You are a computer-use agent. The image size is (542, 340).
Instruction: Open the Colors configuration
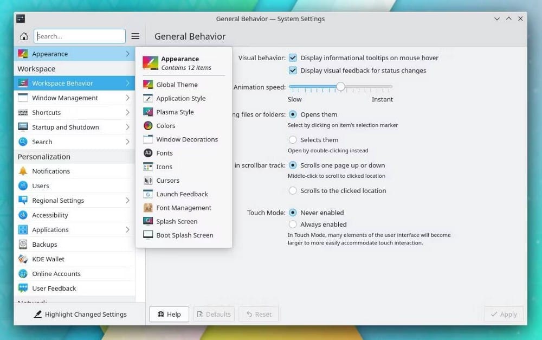[165, 125]
